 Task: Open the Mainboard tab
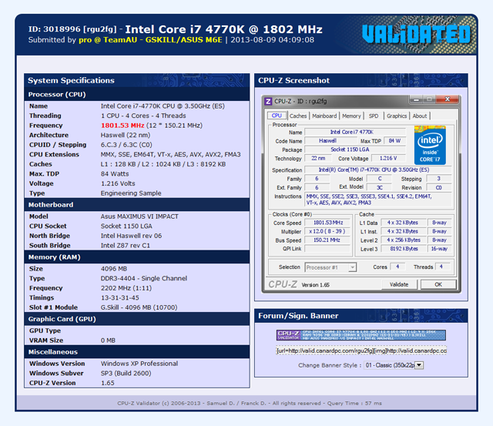[324, 116]
